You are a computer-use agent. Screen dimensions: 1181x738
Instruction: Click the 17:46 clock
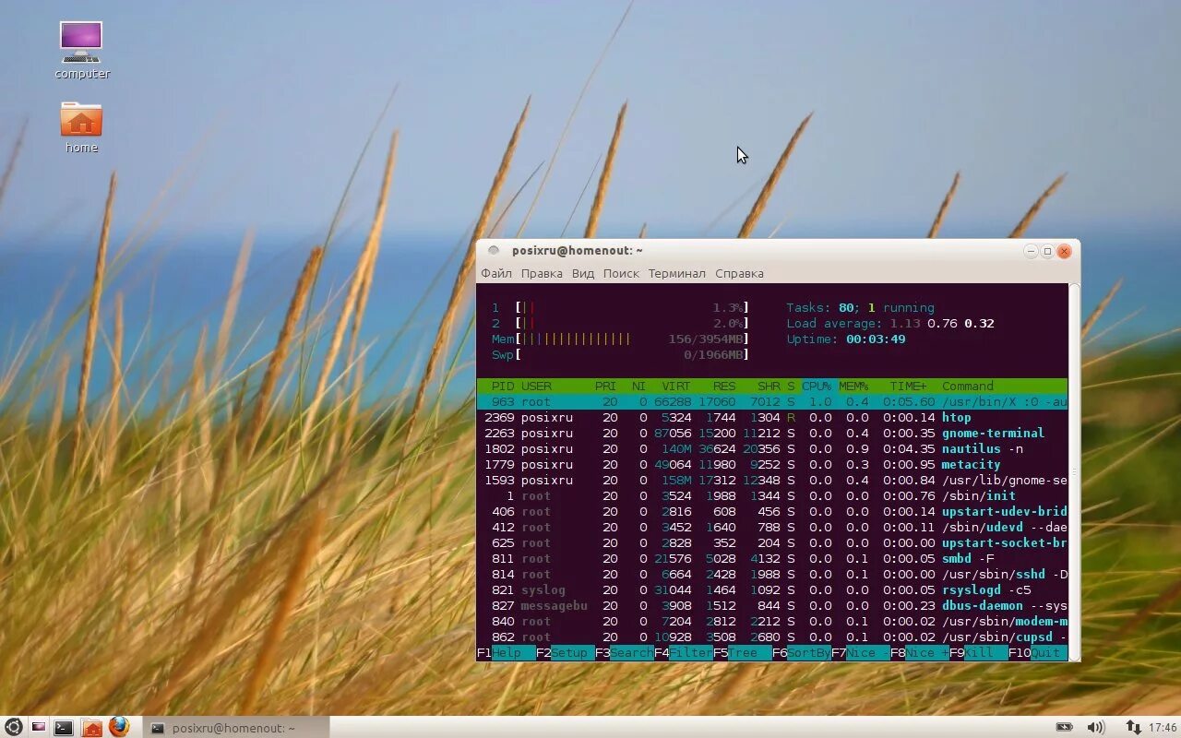coord(1163,728)
